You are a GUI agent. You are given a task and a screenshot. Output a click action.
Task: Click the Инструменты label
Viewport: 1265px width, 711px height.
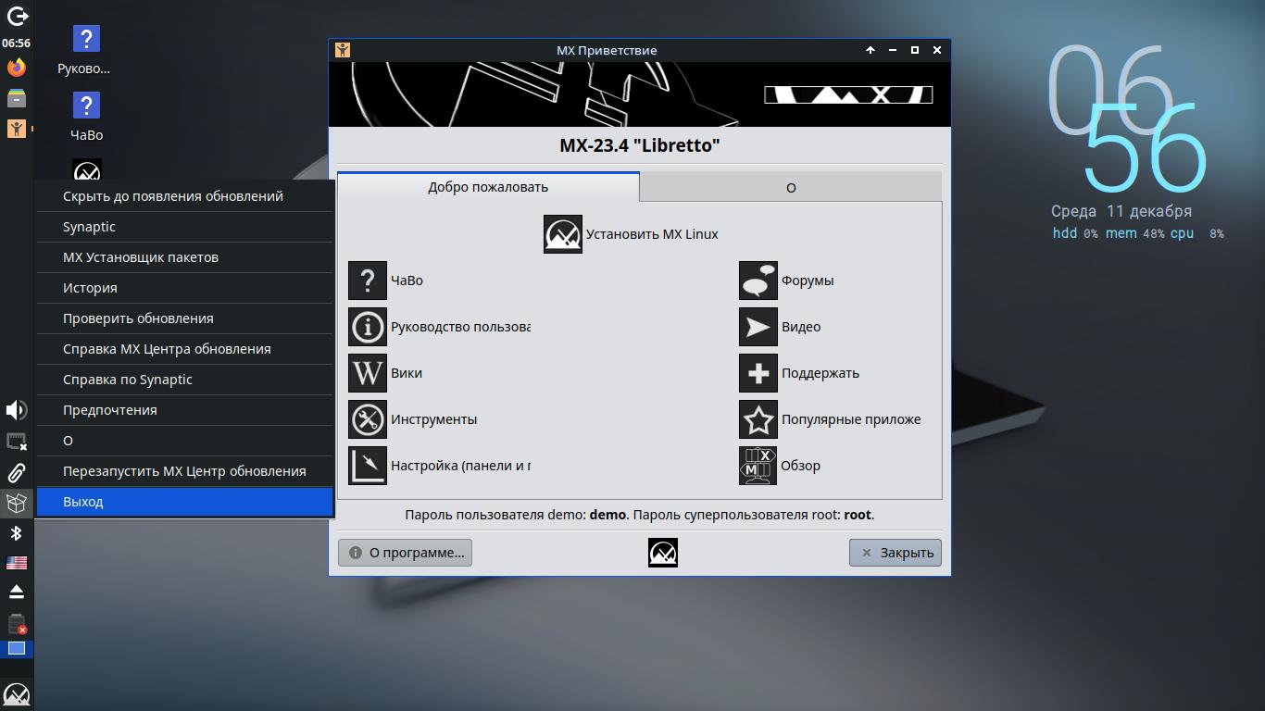pyautogui.click(x=433, y=419)
